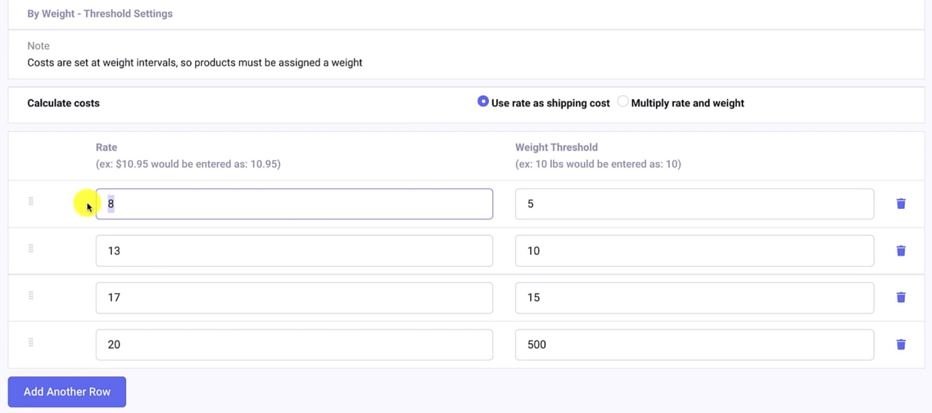Click the By Weight - Threshold Settings heading
932x413 pixels.
100,13
